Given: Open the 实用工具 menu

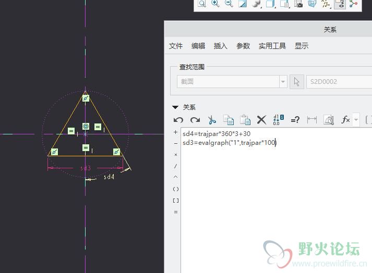Looking at the screenshot, I should pos(272,46).
